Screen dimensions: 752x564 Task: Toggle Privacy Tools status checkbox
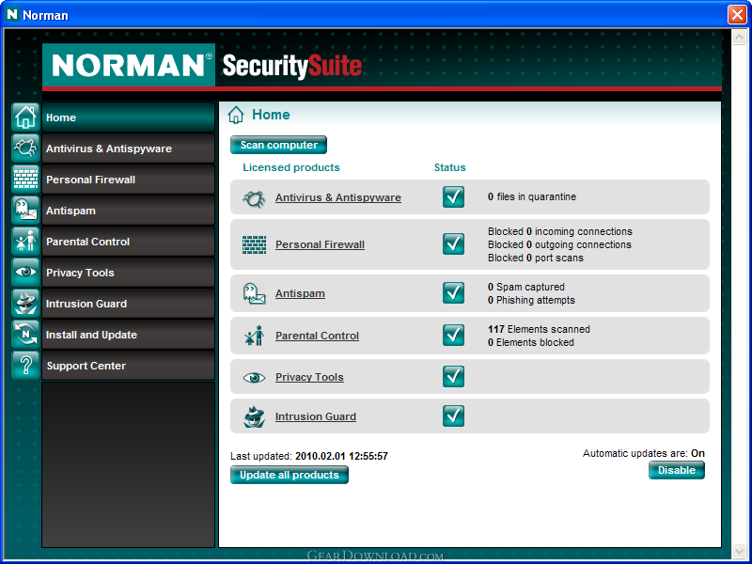coord(453,377)
